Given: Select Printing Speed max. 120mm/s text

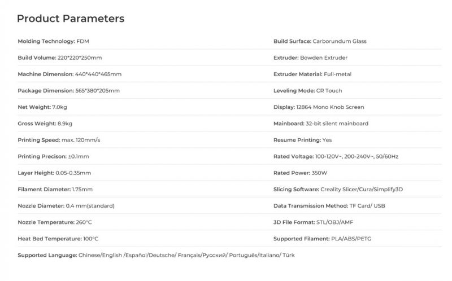Looking at the screenshot, I should pos(59,140).
